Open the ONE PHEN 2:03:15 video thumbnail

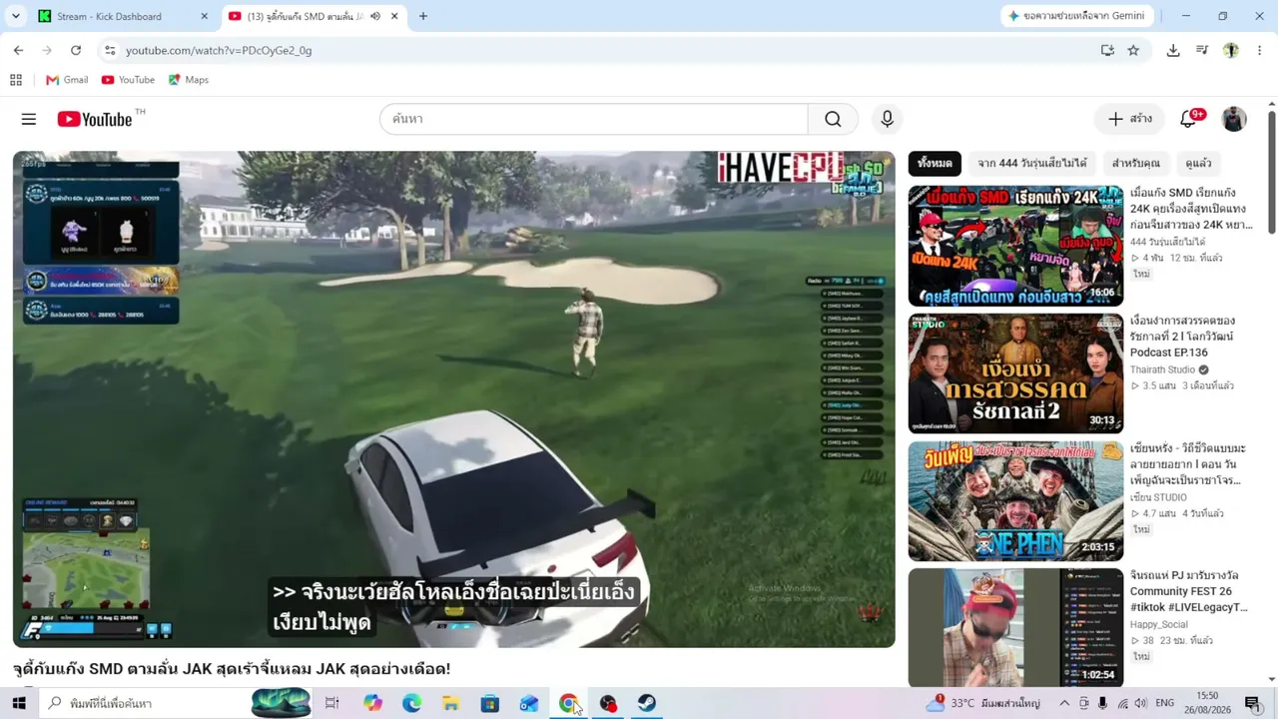[1015, 501]
